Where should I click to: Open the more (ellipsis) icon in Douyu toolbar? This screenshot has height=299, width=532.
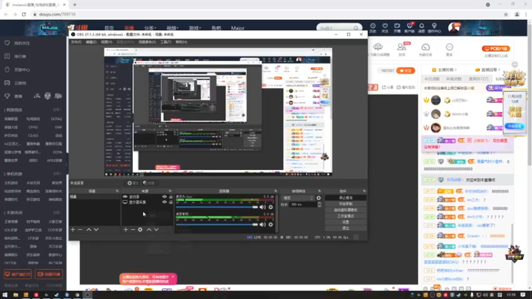tap(450, 49)
